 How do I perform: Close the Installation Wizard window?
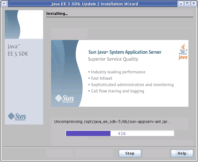(194, 3)
